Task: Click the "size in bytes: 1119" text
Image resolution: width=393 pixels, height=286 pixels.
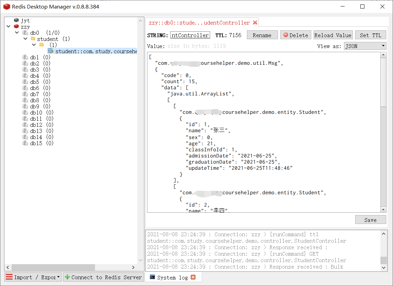Action: pyautogui.click(x=196, y=46)
